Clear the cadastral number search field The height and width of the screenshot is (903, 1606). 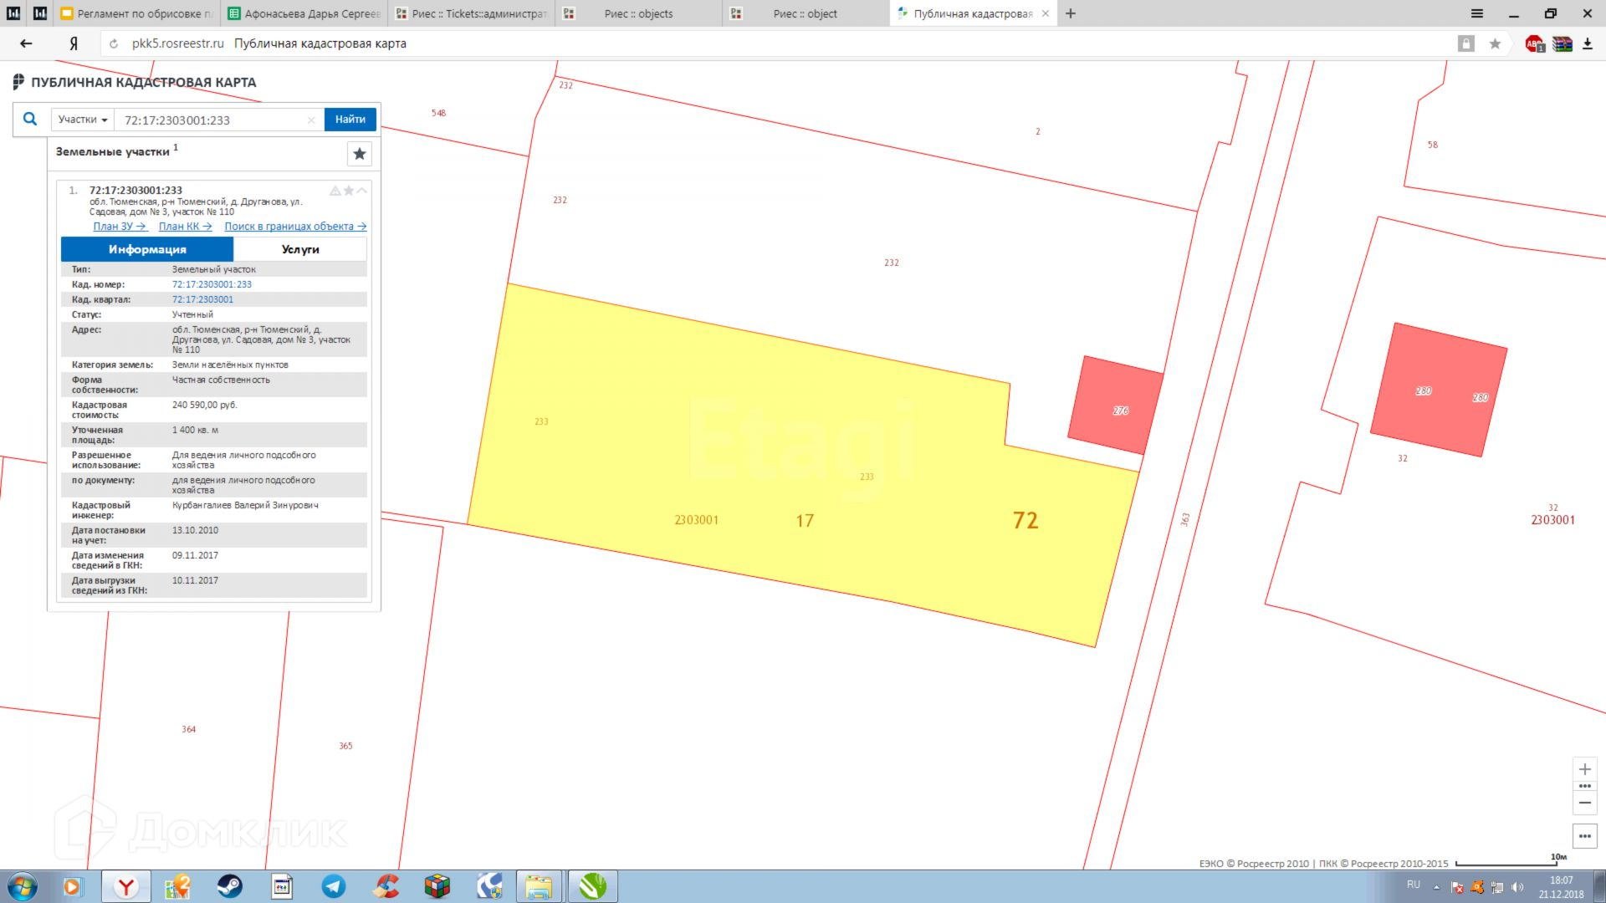[311, 120]
